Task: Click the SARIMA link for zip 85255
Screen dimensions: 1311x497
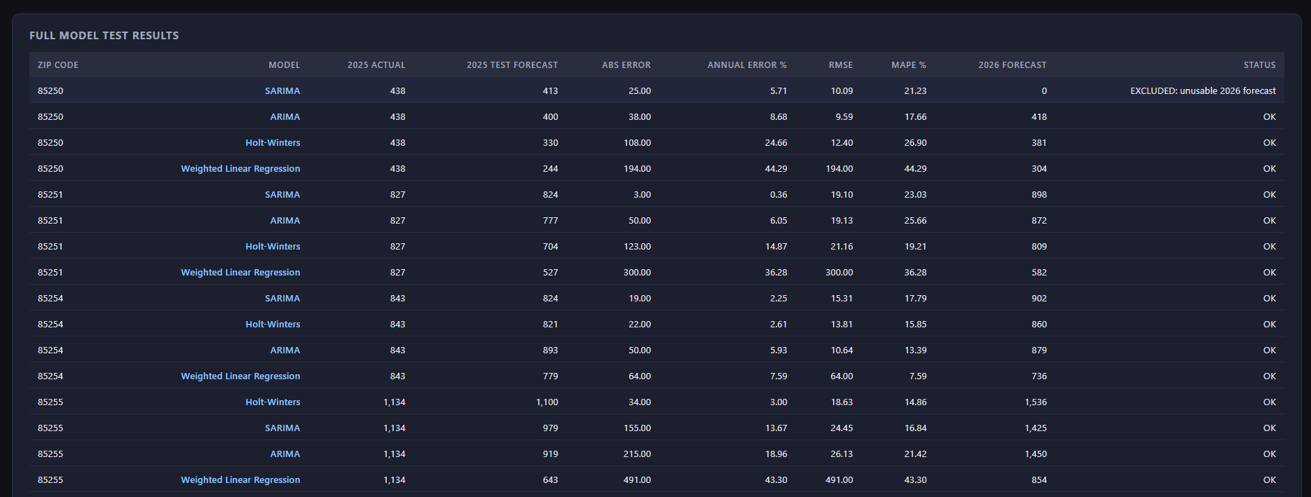Action: 282,428
